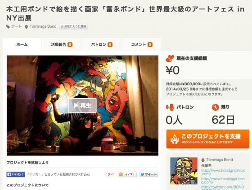Image resolution: width=252 pixels, height=190 pixels.
Task: View the コメント tab
Action: [x=142, y=44]
